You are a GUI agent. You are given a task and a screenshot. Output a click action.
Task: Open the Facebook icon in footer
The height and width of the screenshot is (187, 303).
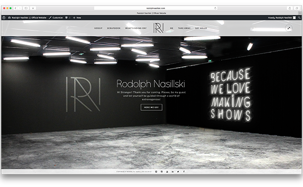tap(184, 171)
